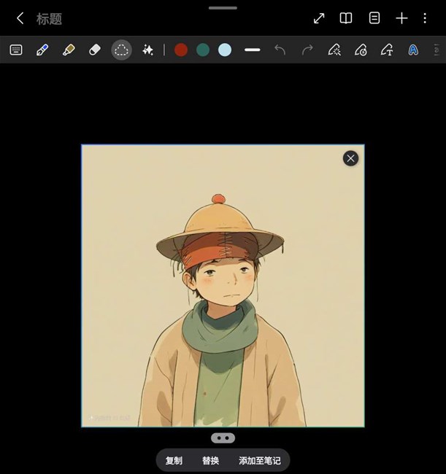Switch to reading mode with the book icon

(x=346, y=18)
